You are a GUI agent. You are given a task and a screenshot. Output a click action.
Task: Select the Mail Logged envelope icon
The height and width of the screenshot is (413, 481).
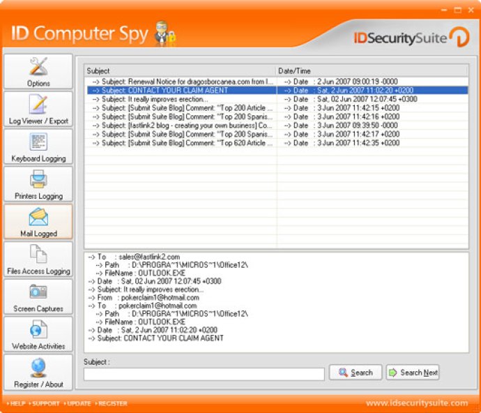click(x=38, y=217)
